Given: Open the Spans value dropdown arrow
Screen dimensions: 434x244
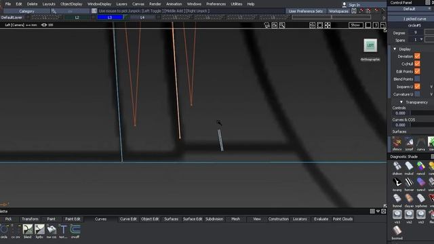Looking at the screenshot, I should 421,39.
